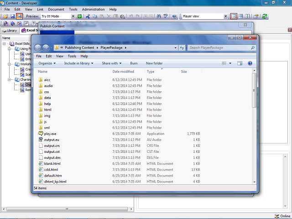Select the vertical split layout icon

click(x=247, y=16)
